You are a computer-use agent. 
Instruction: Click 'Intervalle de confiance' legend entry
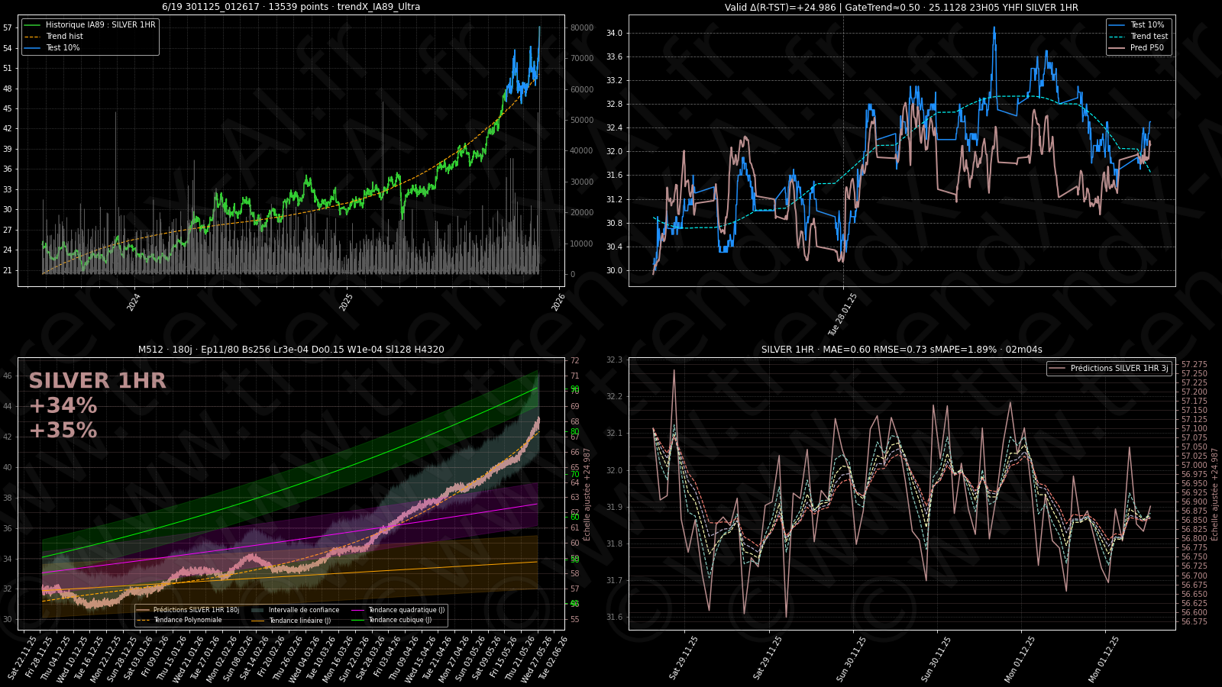(x=303, y=611)
